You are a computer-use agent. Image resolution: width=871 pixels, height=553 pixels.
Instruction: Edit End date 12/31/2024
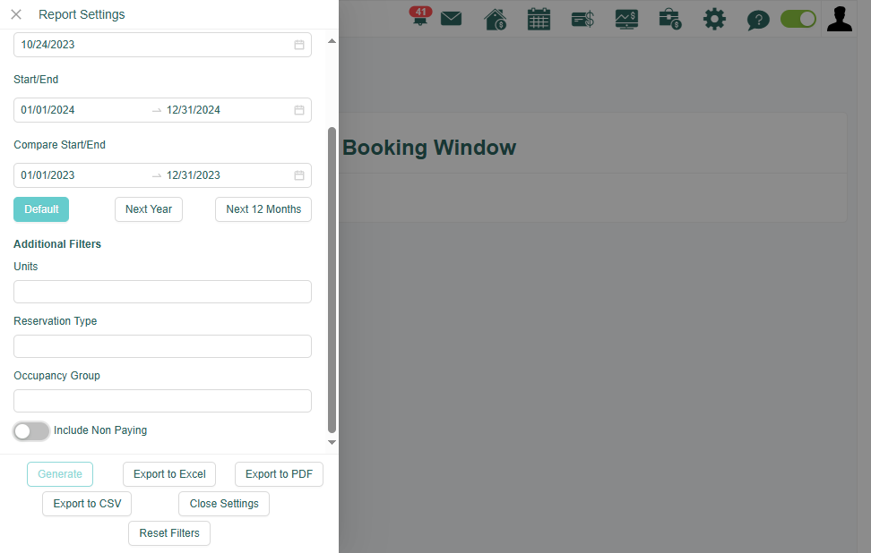coord(194,110)
